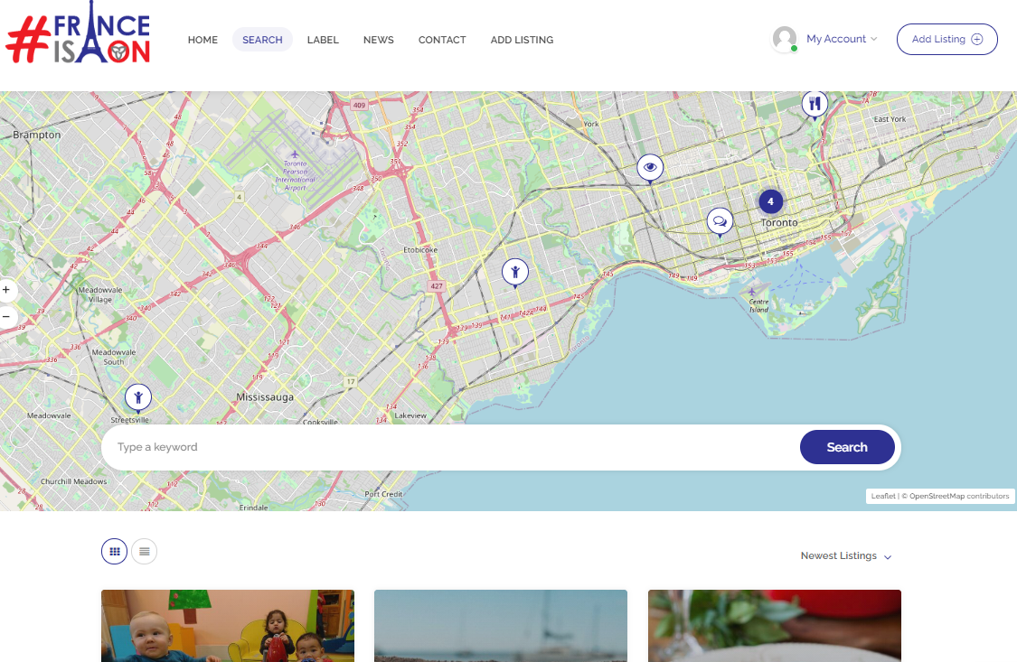The height and width of the screenshot is (662, 1017).
Task: Expand the cluster marker showing 4
Action: [770, 201]
